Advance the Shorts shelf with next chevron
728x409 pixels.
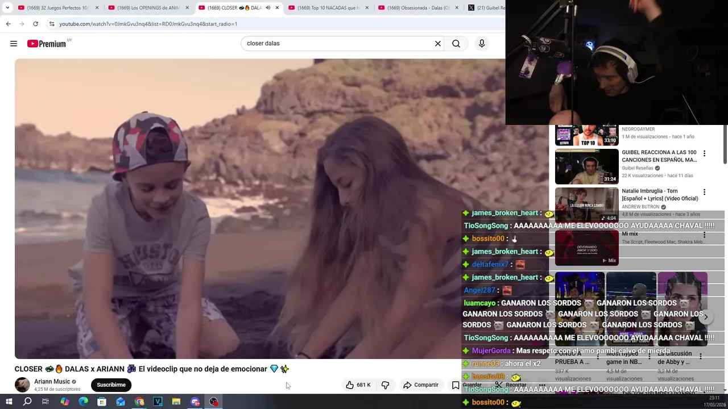pos(705,318)
